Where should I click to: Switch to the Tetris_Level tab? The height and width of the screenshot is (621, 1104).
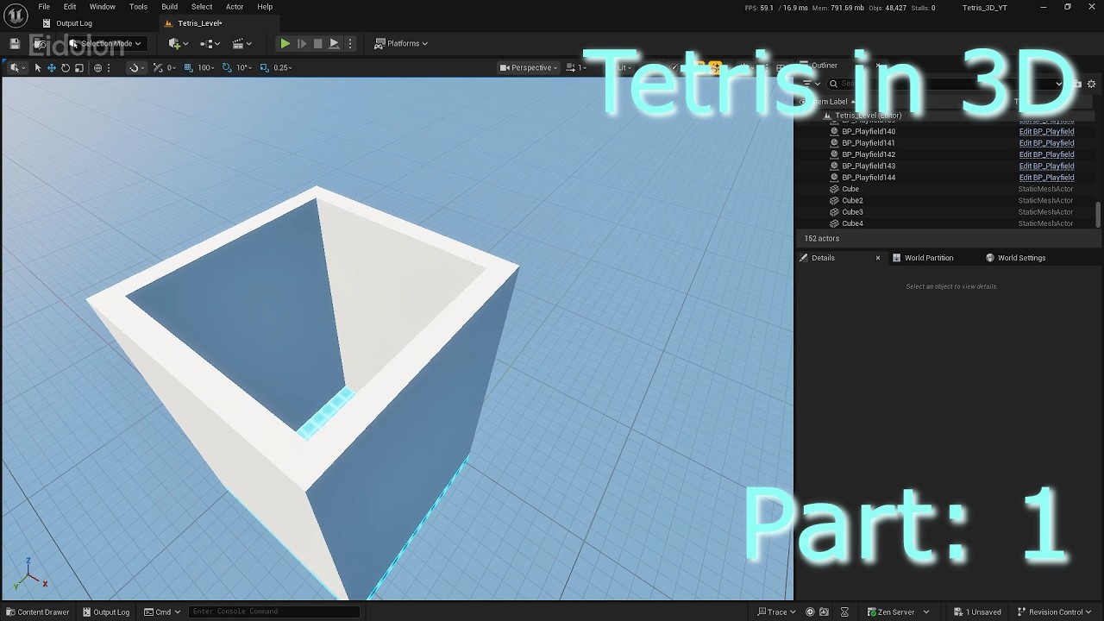click(x=199, y=23)
